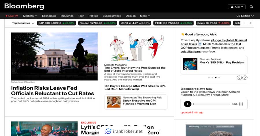
Task: Click updated 5 min ago text
Action: pos(192,113)
